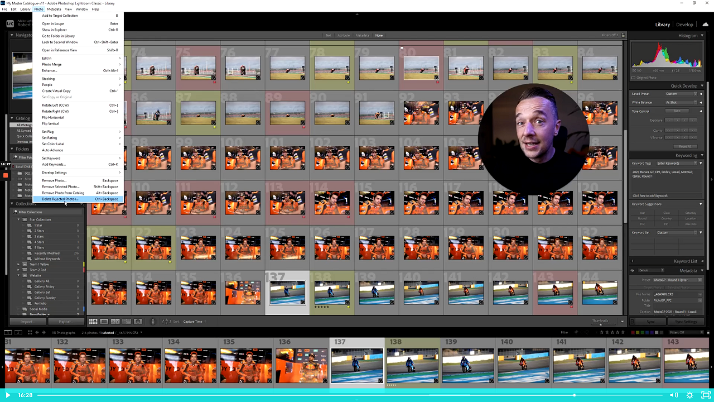The width and height of the screenshot is (714, 402).
Task: Adjust the Thumbnails size slider
Action: point(601,324)
